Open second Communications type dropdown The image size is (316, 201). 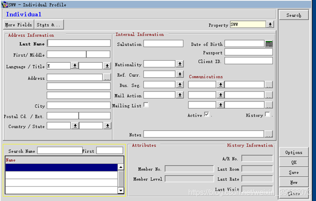point(220,95)
